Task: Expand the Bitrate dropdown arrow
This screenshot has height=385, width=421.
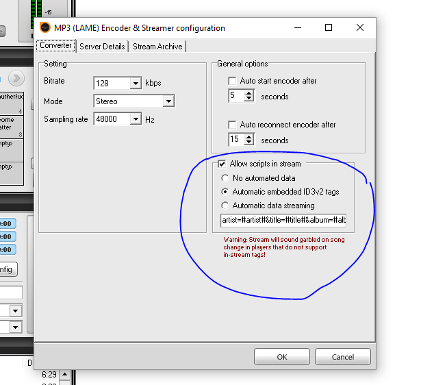Action: [x=136, y=84]
